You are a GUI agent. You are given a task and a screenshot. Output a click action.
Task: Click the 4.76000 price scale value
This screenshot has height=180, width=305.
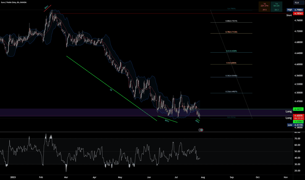tap(298, 20)
